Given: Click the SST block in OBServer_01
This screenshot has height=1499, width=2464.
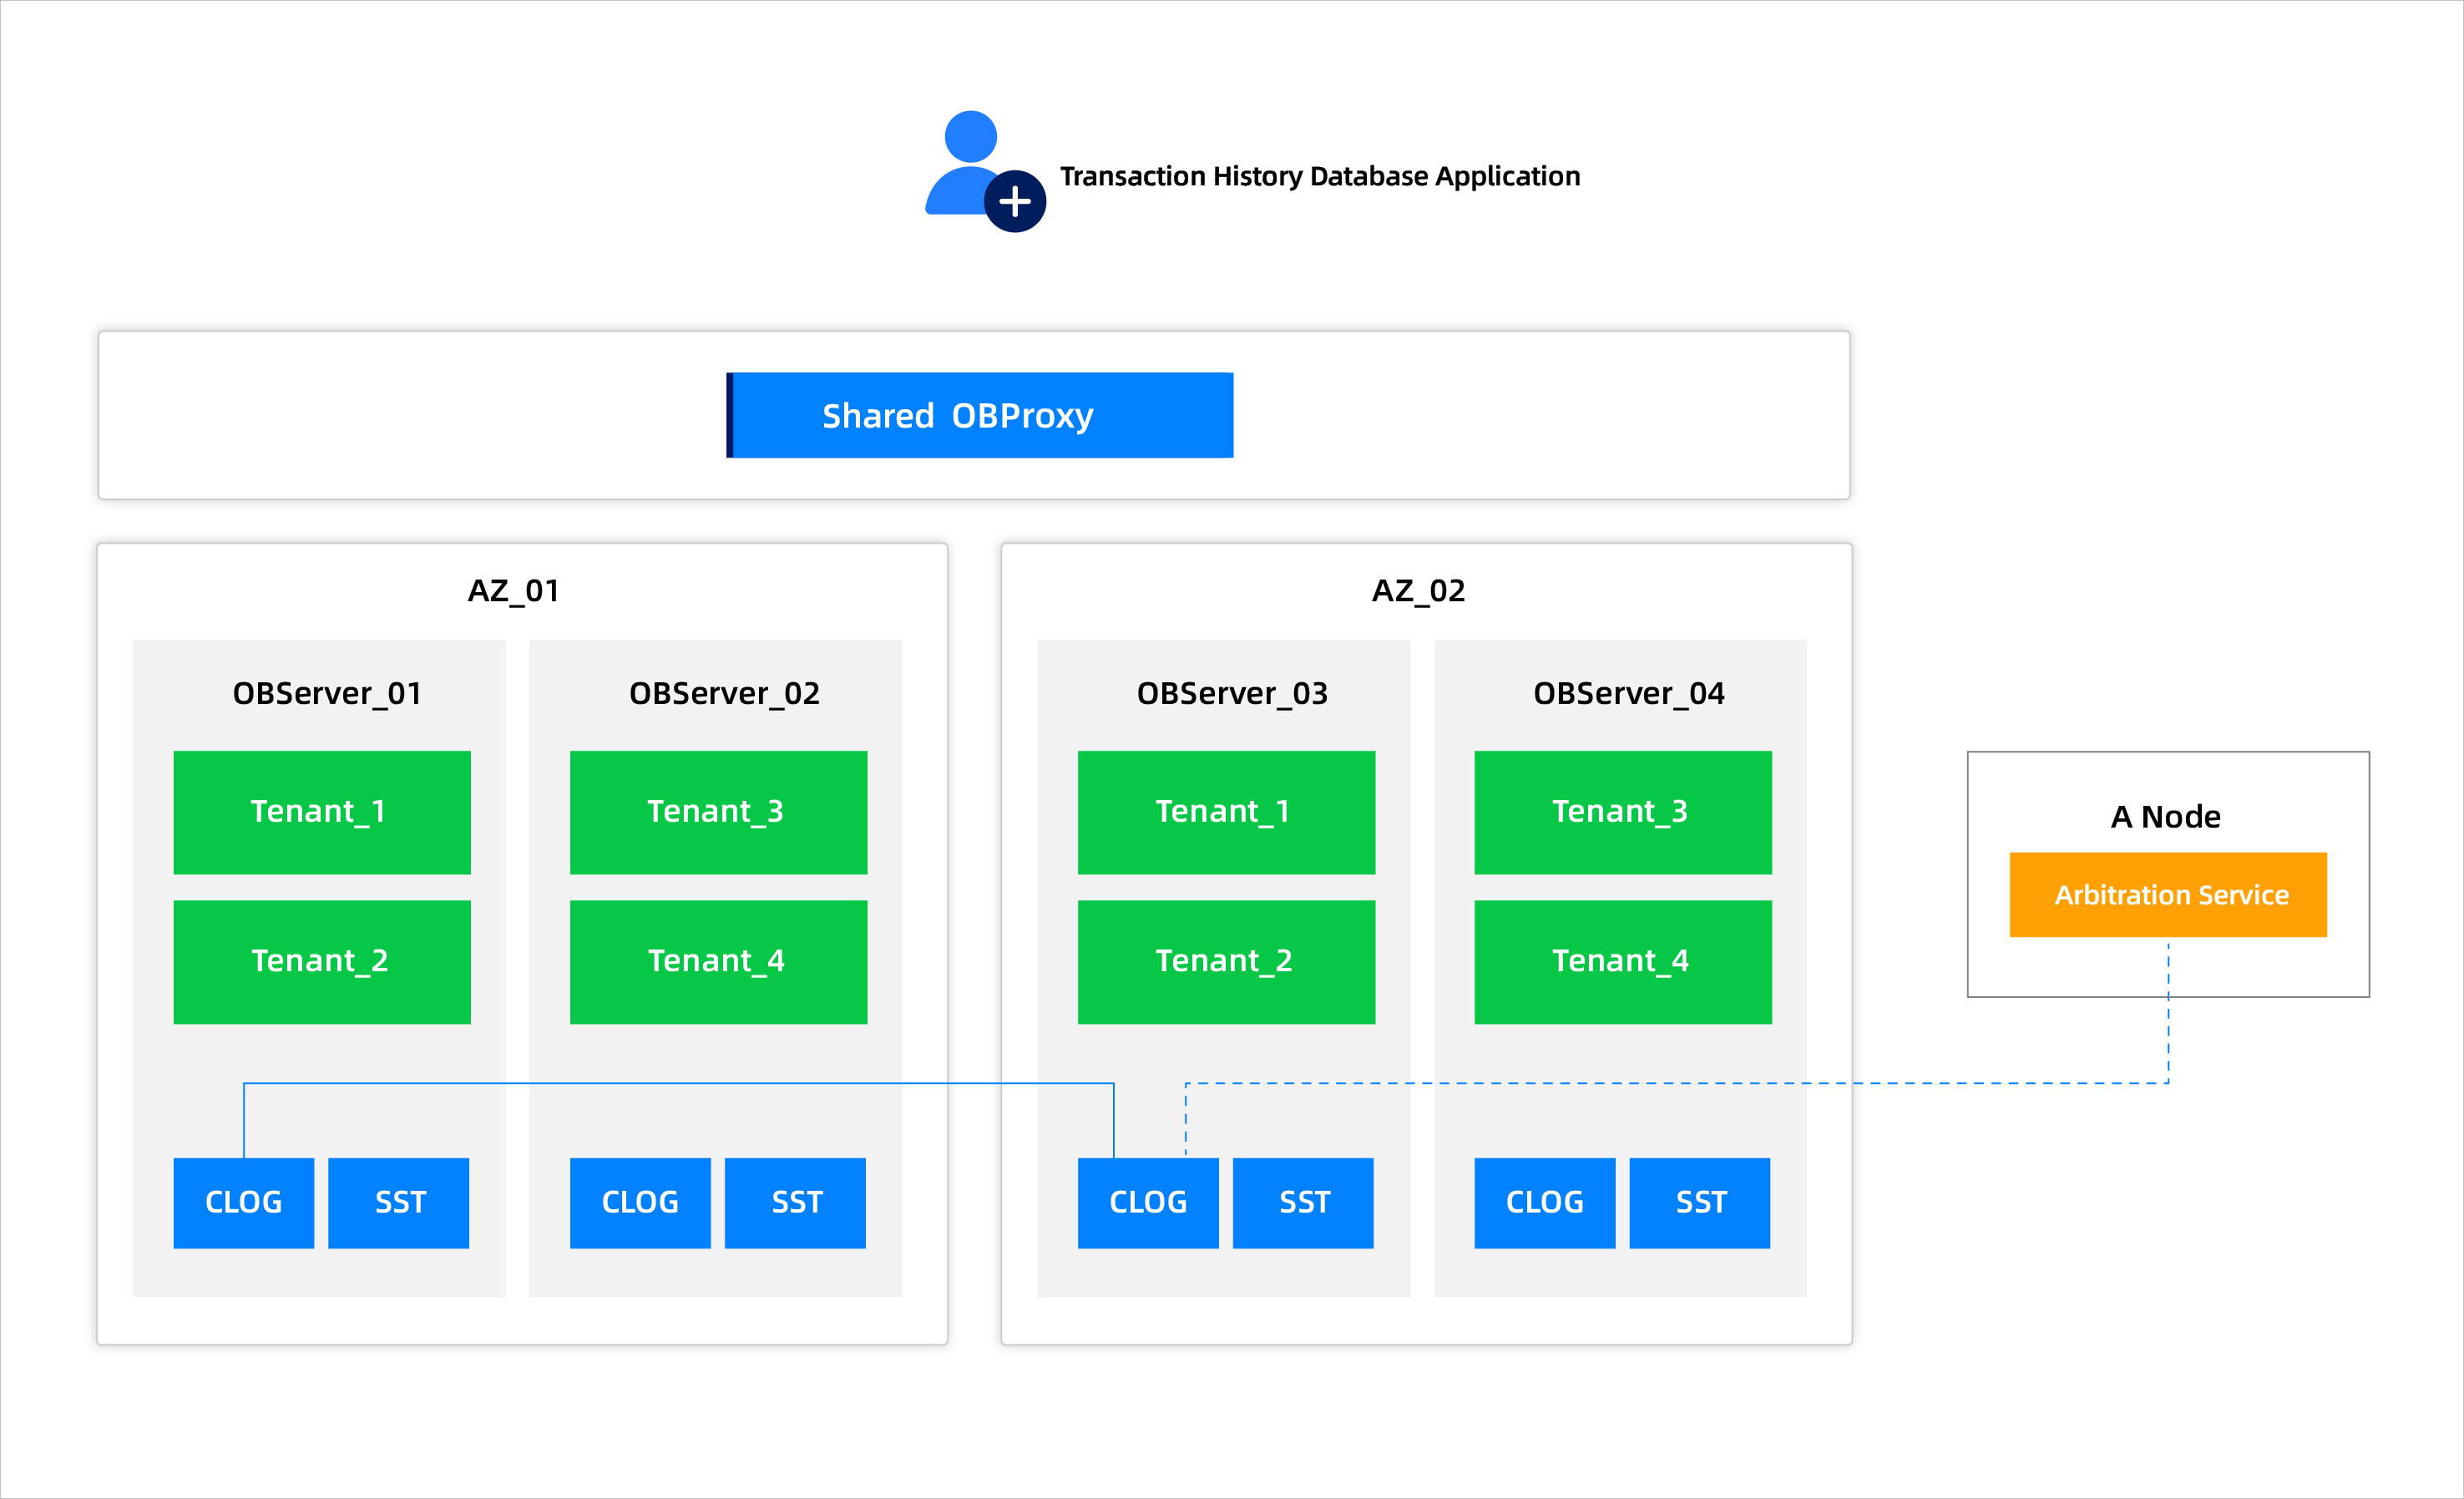Looking at the screenshot, I should tap(398, 1202).
